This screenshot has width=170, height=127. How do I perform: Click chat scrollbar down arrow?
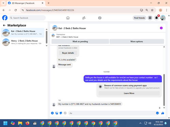point(164,108)
